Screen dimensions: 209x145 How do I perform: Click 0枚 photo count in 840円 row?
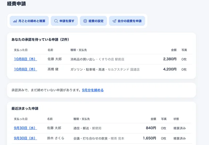(x=163, y=128)
